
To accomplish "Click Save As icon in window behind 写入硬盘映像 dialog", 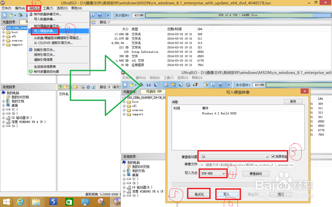I will (x=156, y=85).
